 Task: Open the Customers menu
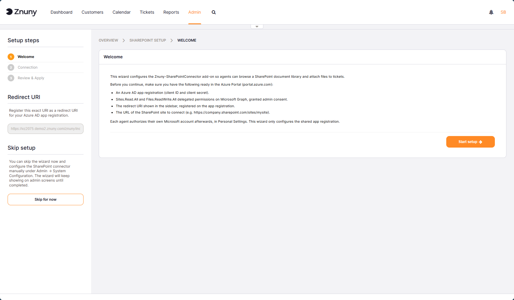click(x=92, y=12)
